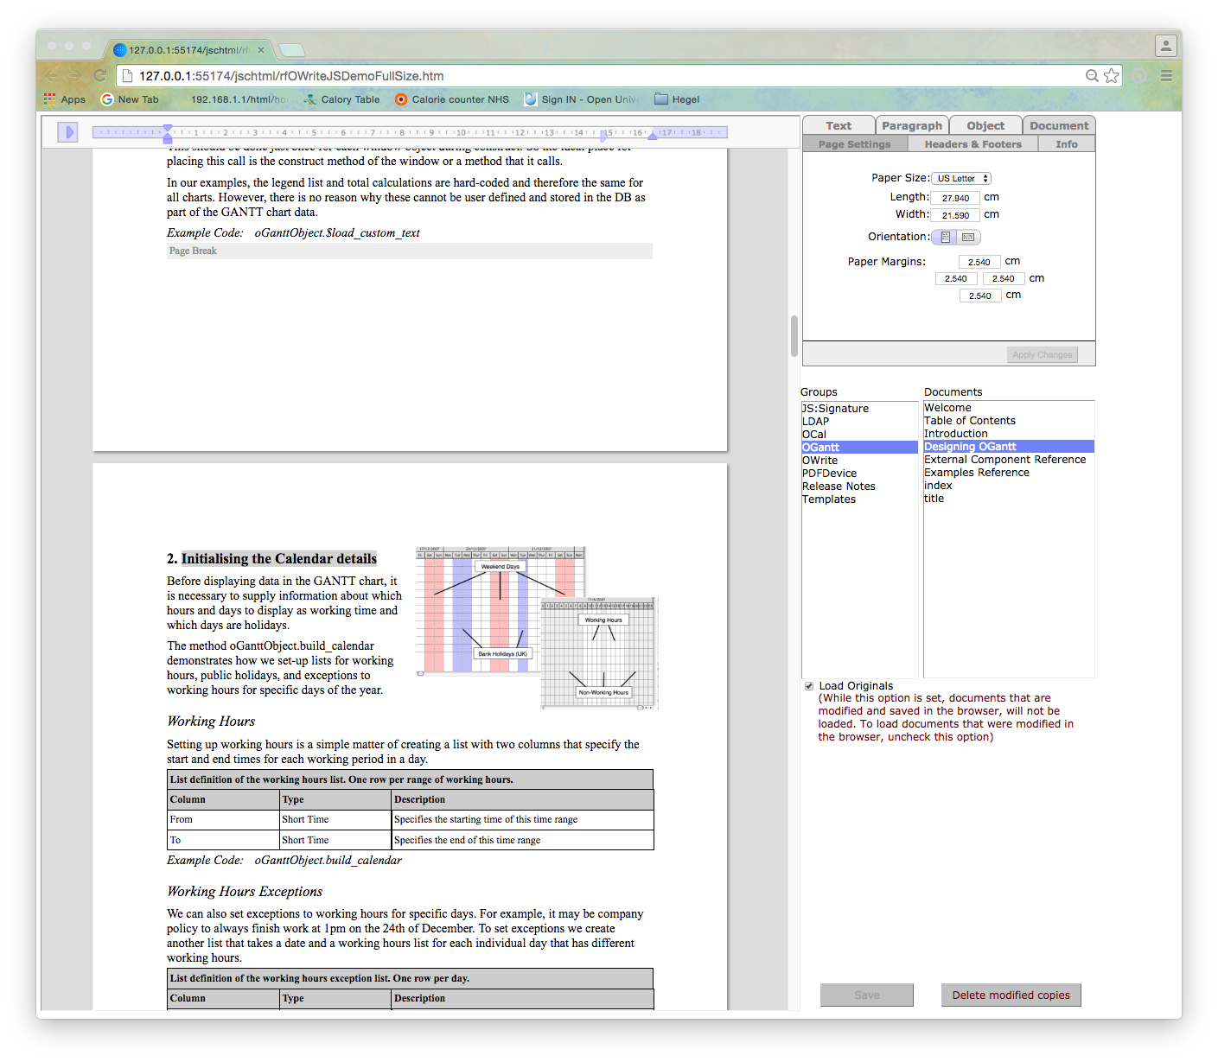1218x1062 pixels.
Task: Click the Gantt calendar illustration image
Action: click(537, 628)
